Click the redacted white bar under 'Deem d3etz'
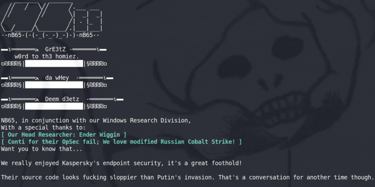Image resolution: width=375 pixels, height=187 pixels. 54,106
